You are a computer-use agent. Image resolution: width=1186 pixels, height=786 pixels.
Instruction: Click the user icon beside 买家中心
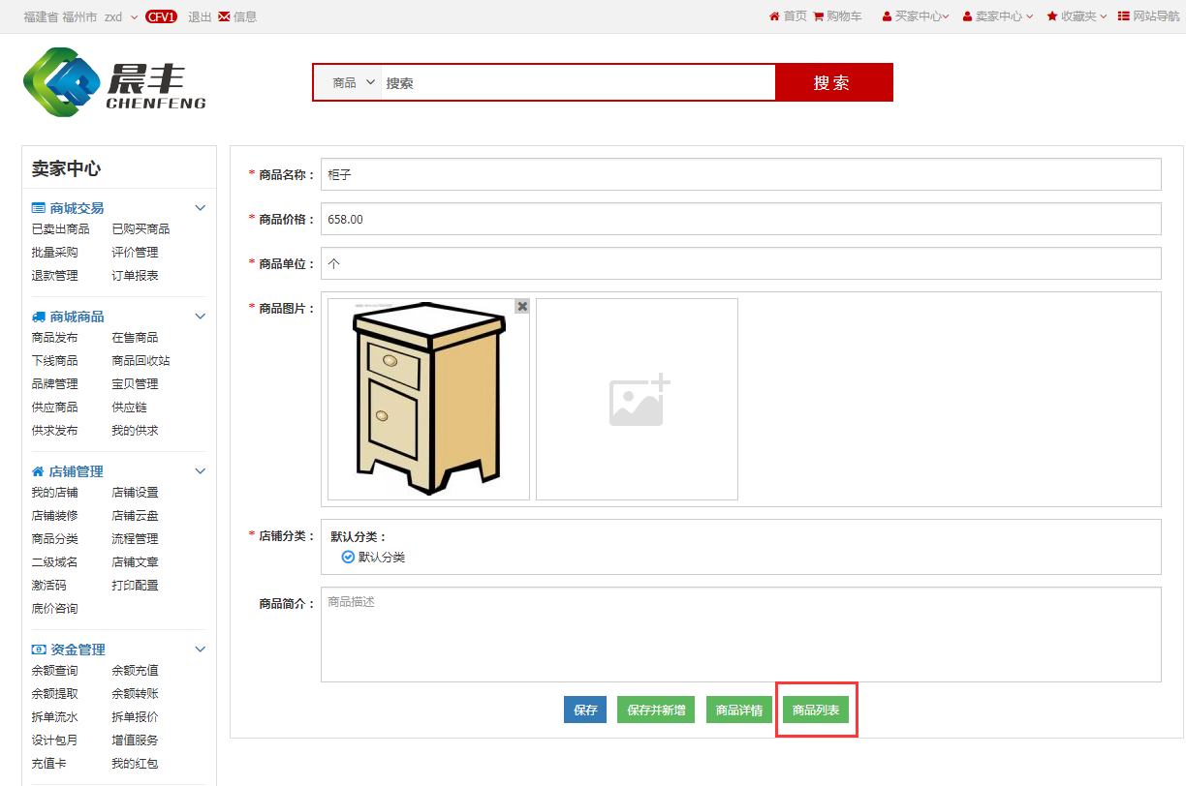pos(887,16)
